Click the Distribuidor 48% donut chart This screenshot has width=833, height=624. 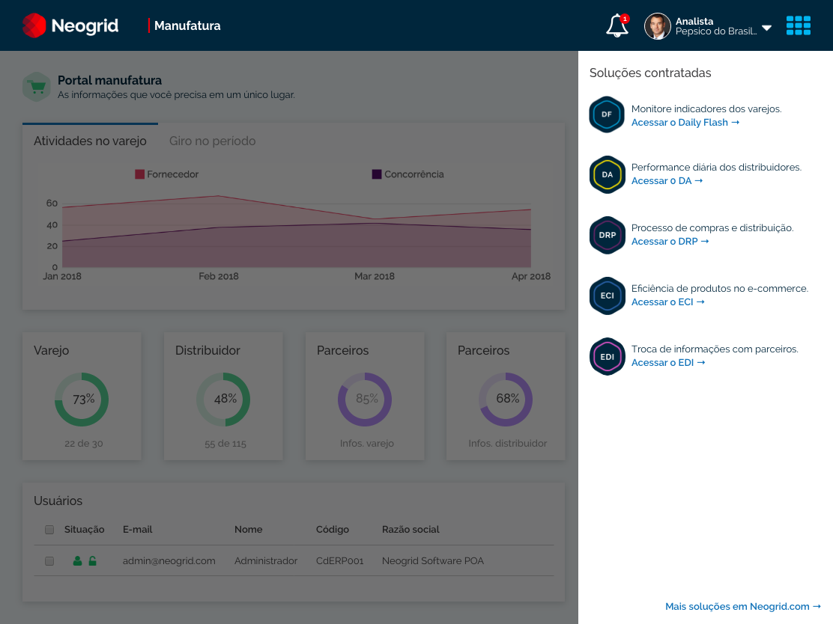point(223,399)
